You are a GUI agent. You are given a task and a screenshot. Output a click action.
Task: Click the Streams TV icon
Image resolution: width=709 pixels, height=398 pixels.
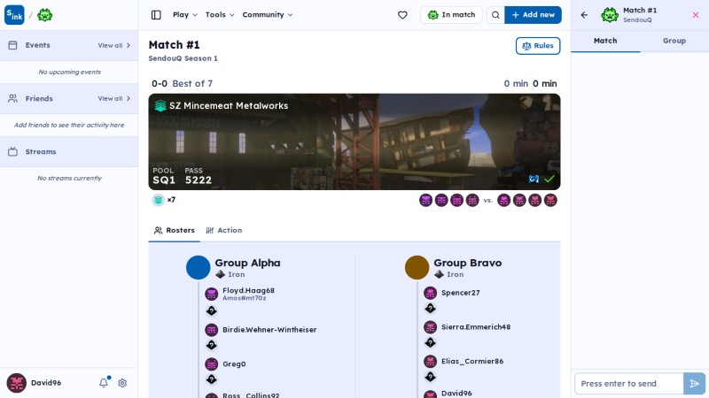pyautogui.click(x=12, y=151)
